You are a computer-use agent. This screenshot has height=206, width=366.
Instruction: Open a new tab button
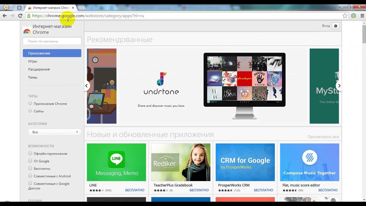pyautogui.click(x=81, y=8)
